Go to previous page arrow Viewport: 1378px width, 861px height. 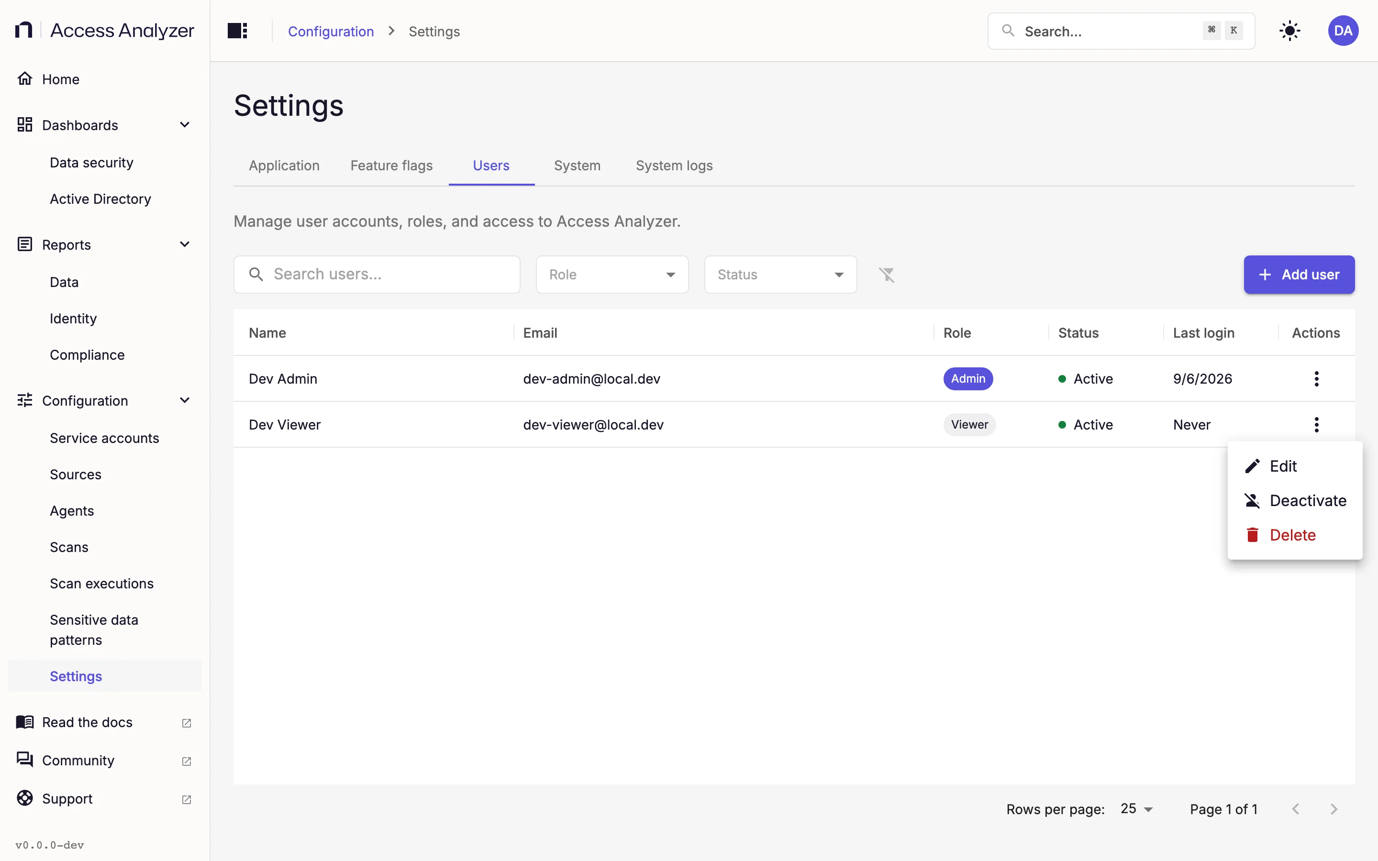click(x=1295, y=808)
